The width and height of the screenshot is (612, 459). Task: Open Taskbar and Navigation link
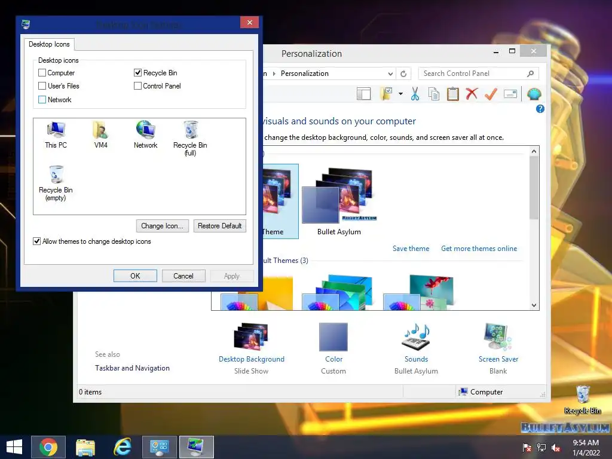click(132, 368)
